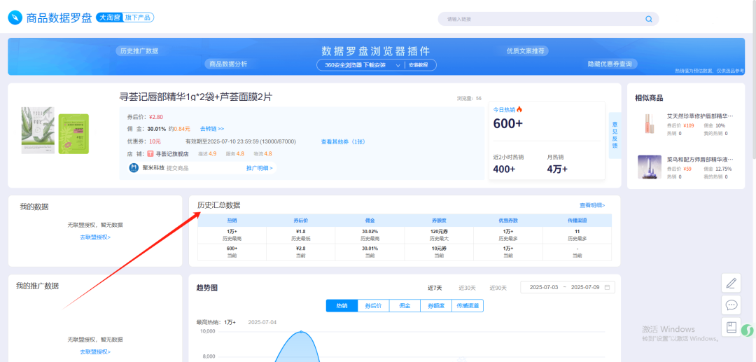Image resolution: width=756 pixels, height=362 pixels.
Task: Click the 券后价 column header in history table
Action: (301, 221)
